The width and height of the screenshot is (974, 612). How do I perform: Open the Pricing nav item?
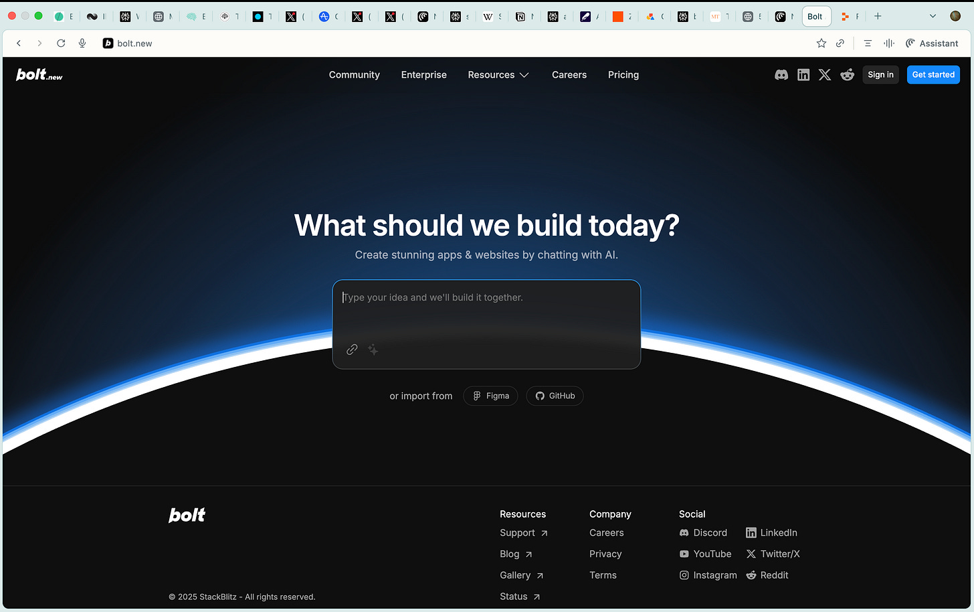(x=623, y=75)
